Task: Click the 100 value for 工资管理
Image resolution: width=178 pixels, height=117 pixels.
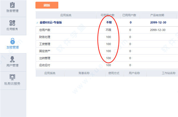Action: click(x=108, y=44)
